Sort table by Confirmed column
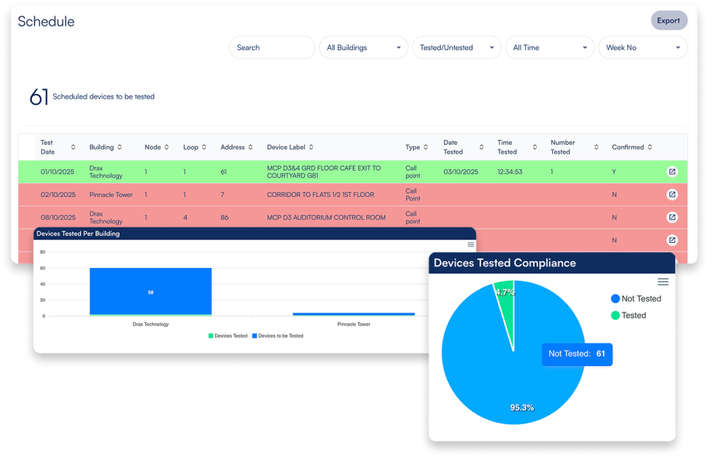This screenshot has width=709, height=458. (x=649, y=148)
